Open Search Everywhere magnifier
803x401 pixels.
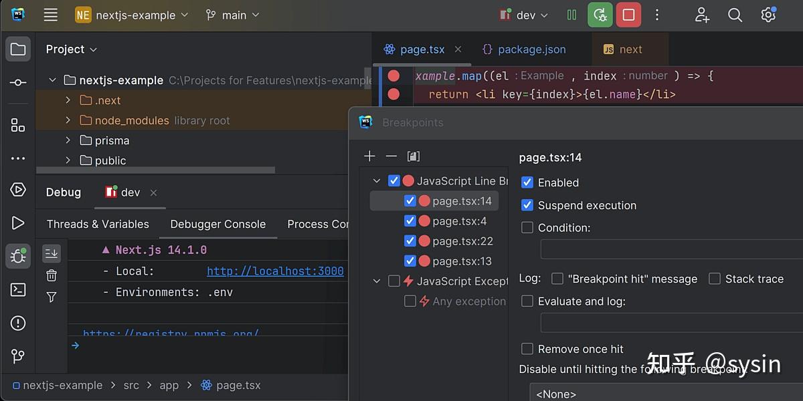tap(735, 15)
